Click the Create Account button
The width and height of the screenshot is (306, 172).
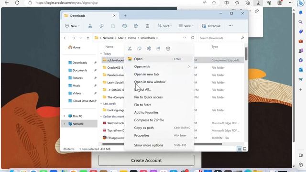click(146, 161)
